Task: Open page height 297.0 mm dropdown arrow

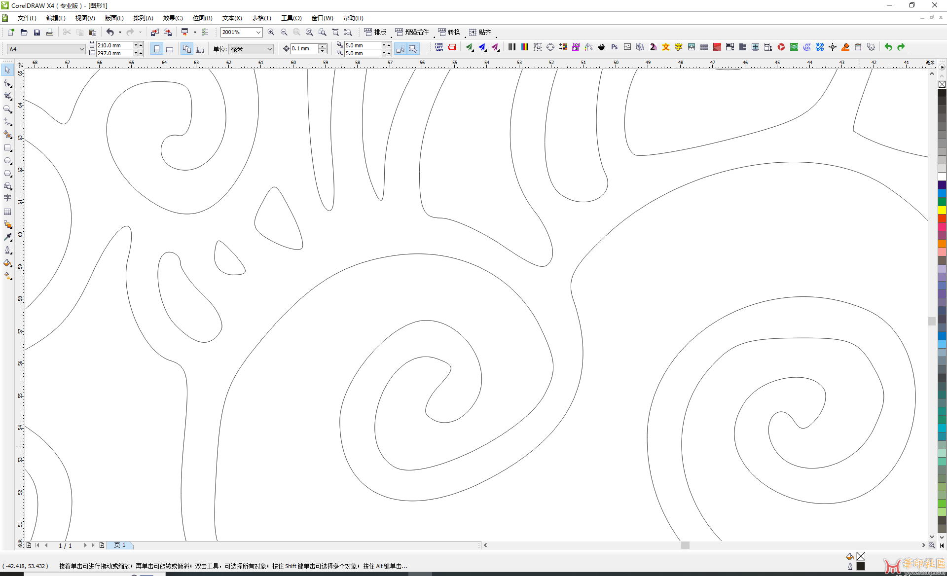Action: point(136,53)
